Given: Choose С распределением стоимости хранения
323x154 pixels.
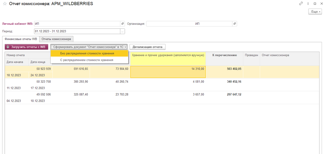Looking at the screenshot, I should (89, 60).
